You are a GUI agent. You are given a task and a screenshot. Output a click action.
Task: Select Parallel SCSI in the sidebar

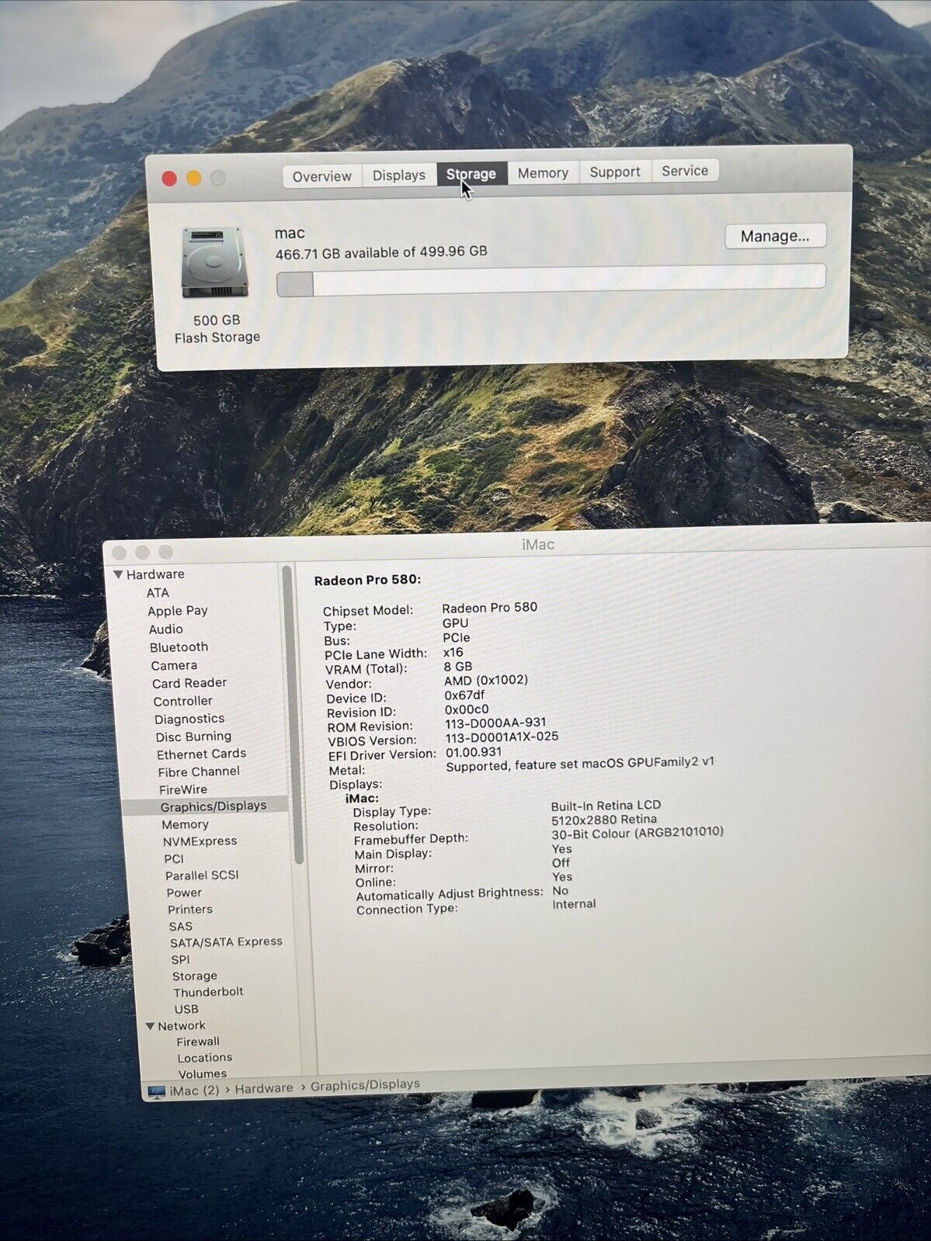202,875
